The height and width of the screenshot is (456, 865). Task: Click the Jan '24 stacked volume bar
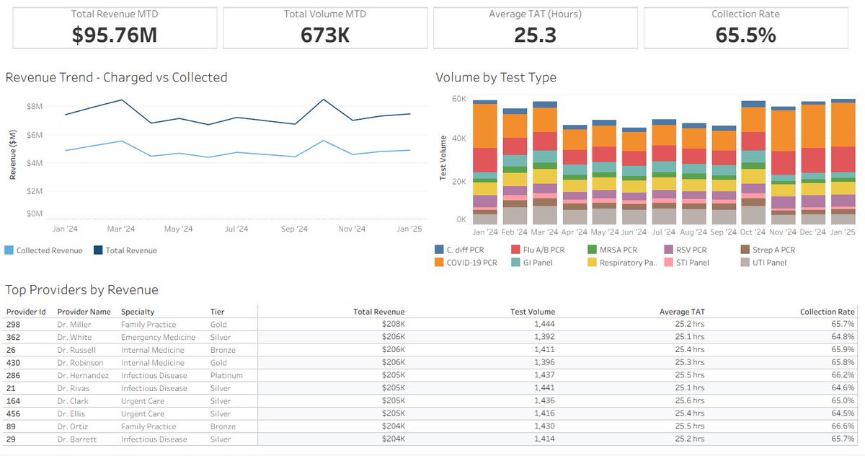[485, 162]
